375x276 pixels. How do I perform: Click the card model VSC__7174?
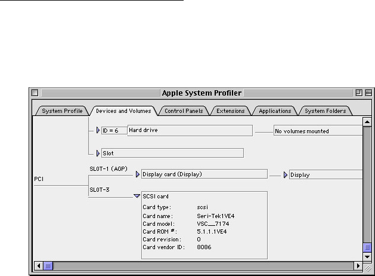(213, 224)
